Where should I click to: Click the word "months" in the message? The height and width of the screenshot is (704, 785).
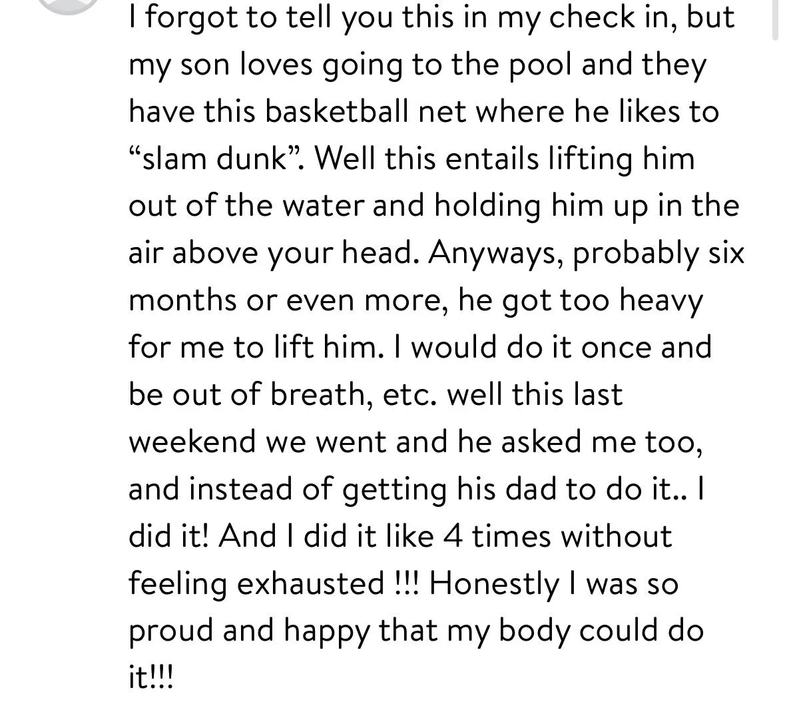click(x=182, y=300)
